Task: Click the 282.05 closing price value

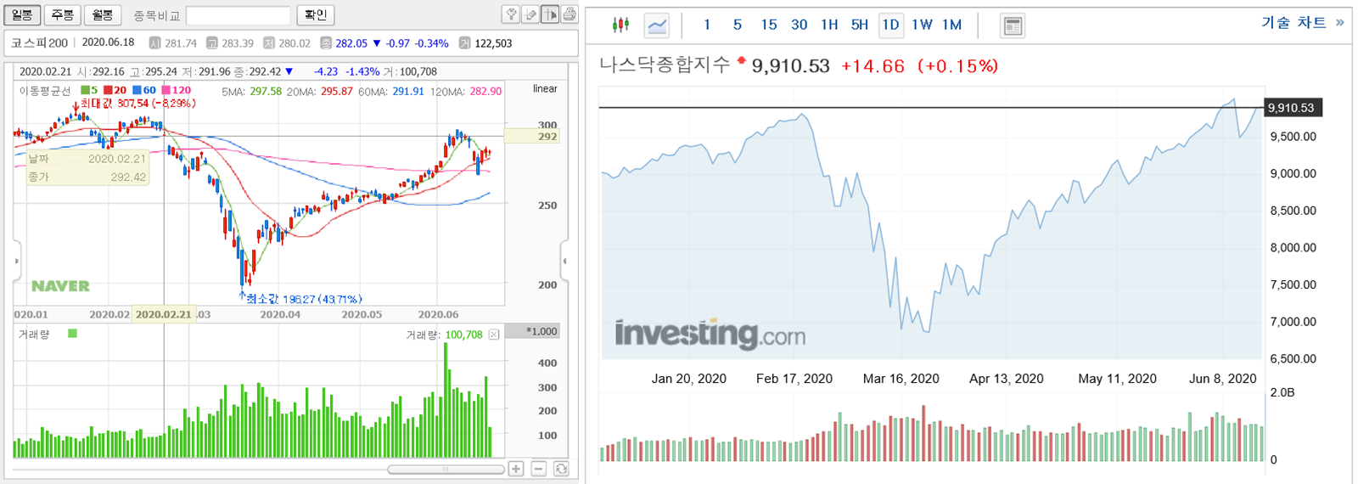Action: pyautogui.click(x=351, y=42)
